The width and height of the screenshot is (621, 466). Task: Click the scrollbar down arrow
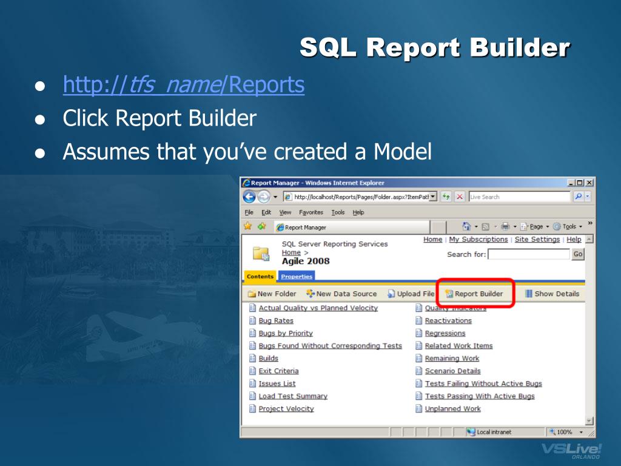point(589,421)
